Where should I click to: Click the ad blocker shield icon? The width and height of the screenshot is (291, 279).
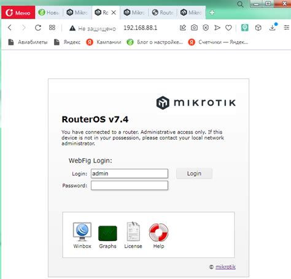point(206,28)
